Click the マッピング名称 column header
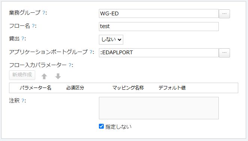Viewport: 248px width, 141px height. (x=128, y=88)
